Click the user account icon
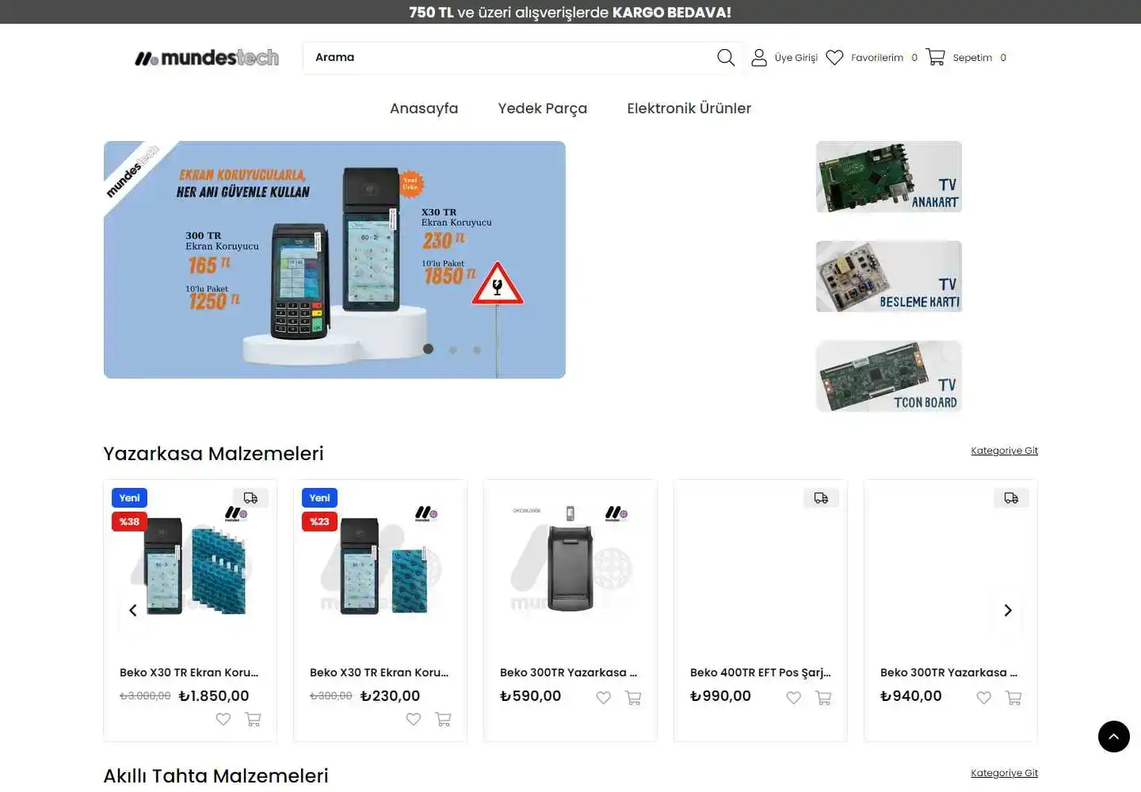The width and height of the screenshot is (1141, 792). click(759, 58)
